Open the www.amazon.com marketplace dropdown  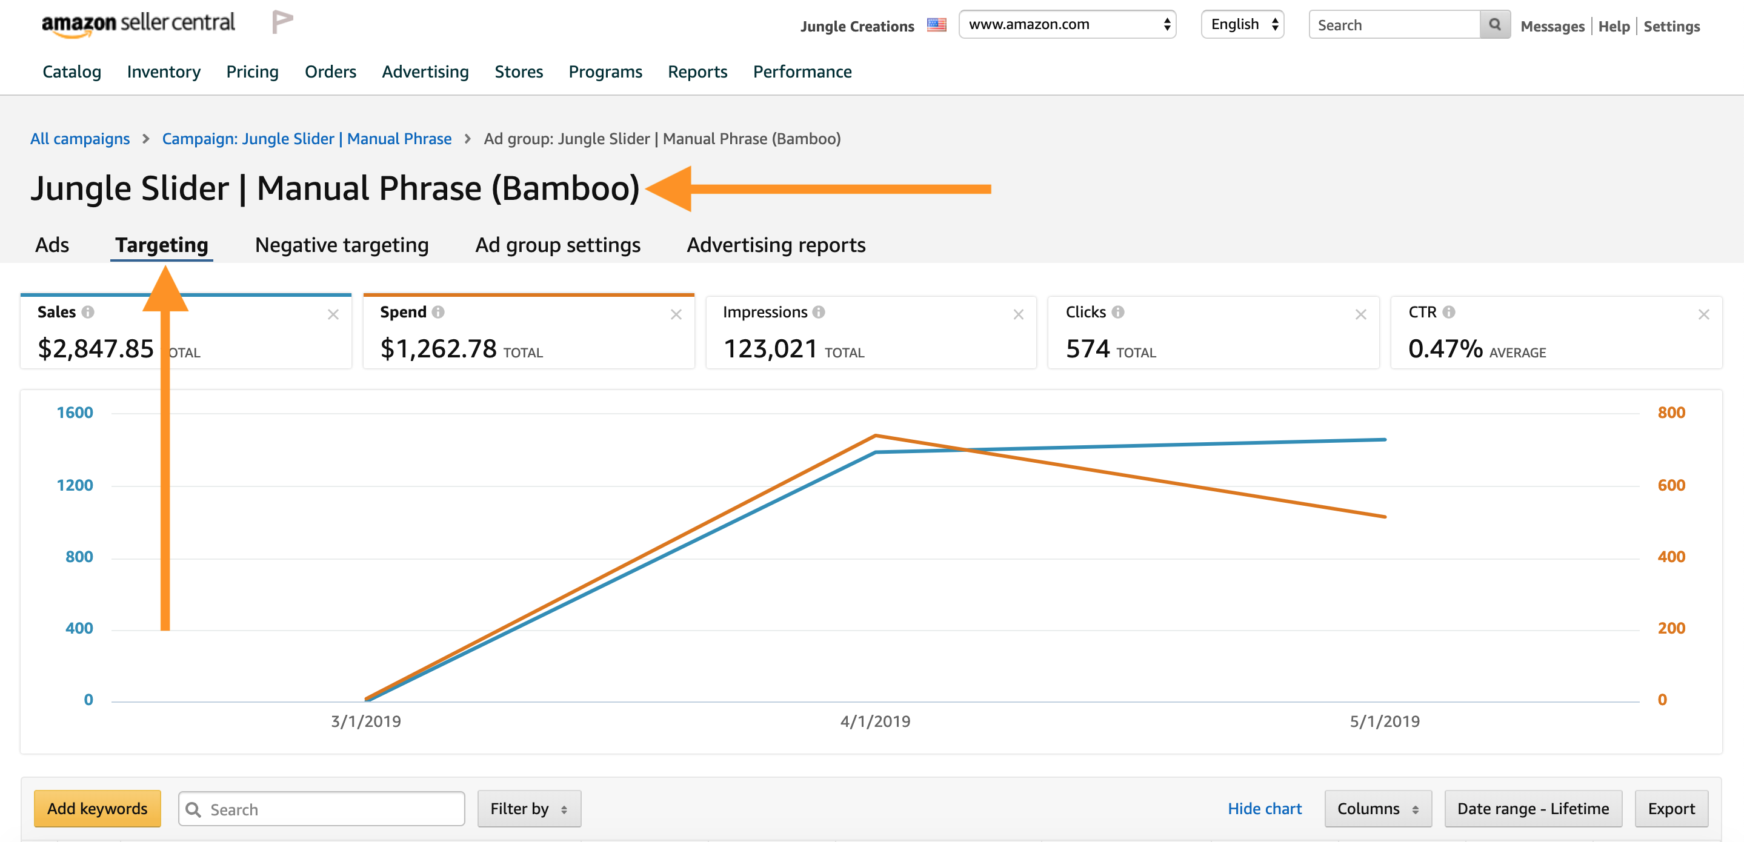click(x=1067, y=24)
